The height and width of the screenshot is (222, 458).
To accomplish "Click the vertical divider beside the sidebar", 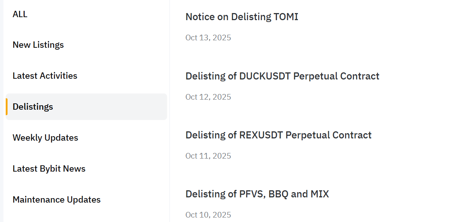I will pos(170,112).
